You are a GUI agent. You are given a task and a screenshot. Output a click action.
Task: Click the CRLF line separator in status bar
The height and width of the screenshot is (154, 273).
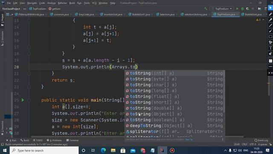click(244, 145)
